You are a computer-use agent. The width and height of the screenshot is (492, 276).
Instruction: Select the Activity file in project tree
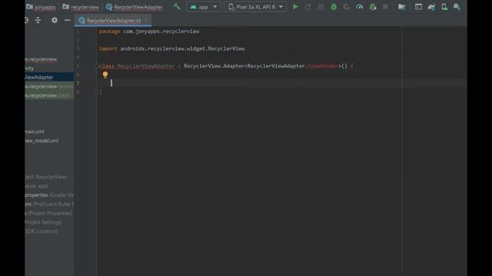[x=29, y=68]
